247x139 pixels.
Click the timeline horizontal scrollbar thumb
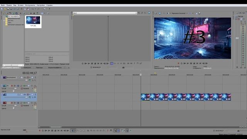pos(56,127)
